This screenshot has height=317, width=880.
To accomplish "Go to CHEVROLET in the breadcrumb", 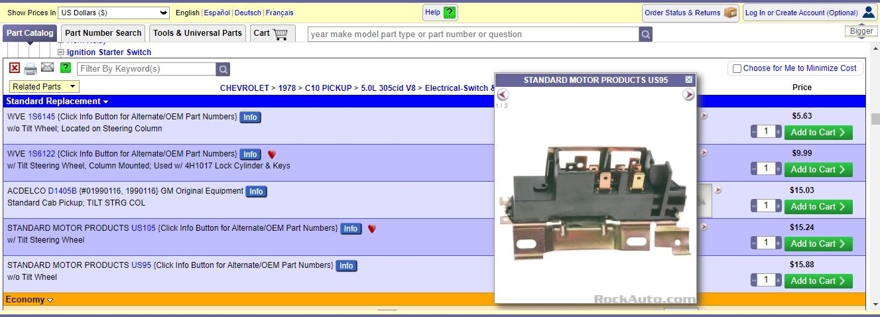I will coord(245,88).
